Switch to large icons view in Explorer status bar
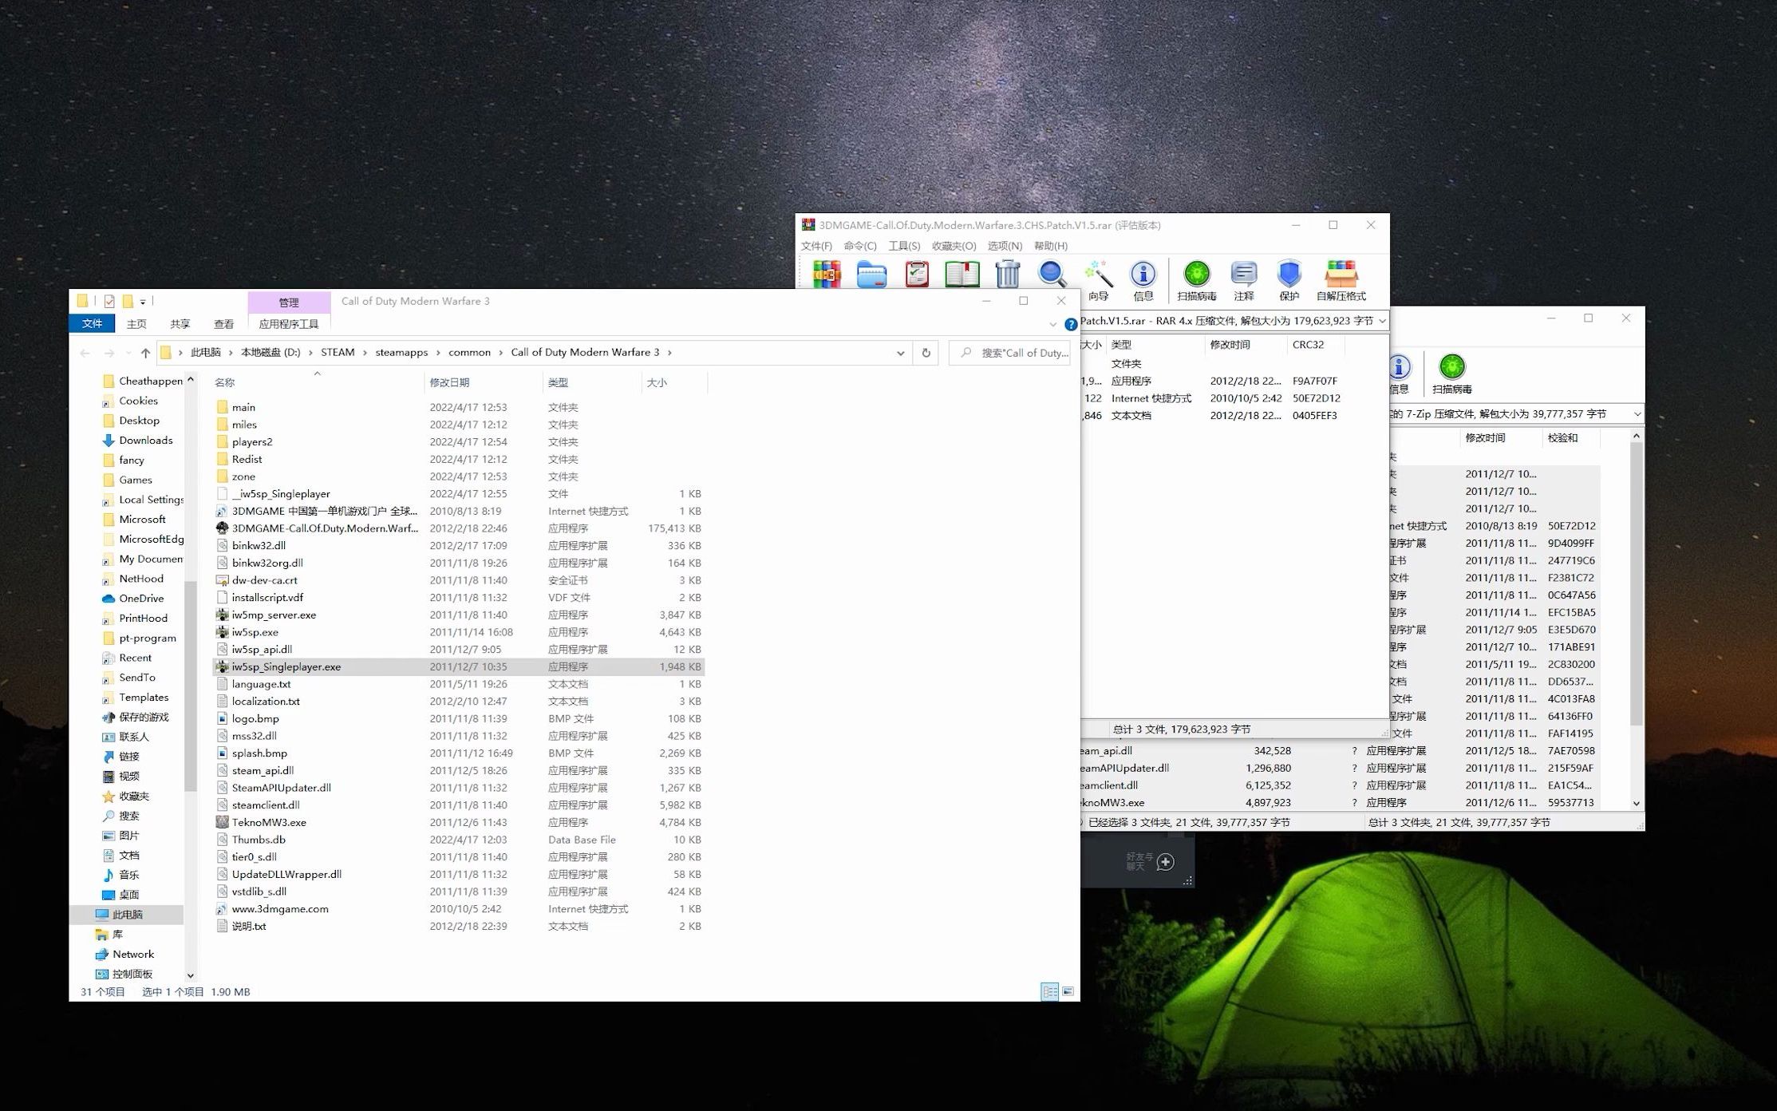 (1068, 991)
